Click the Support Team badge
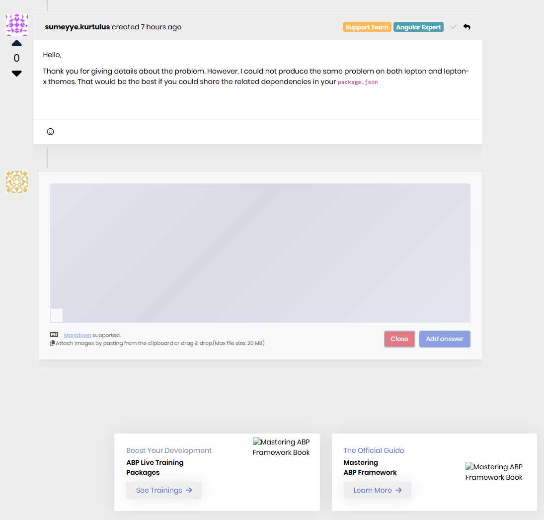This screenshot has width=544, height=520. tap(367, 27)
